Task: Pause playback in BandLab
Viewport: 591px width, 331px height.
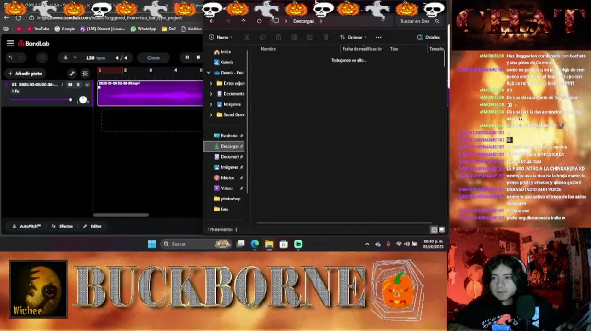Action: coord(187,57)
